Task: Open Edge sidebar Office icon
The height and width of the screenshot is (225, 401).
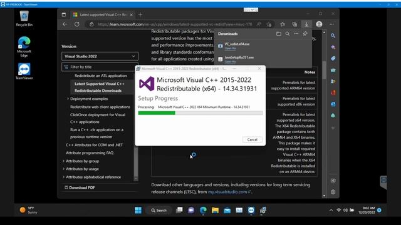Action: pos(333,93)
